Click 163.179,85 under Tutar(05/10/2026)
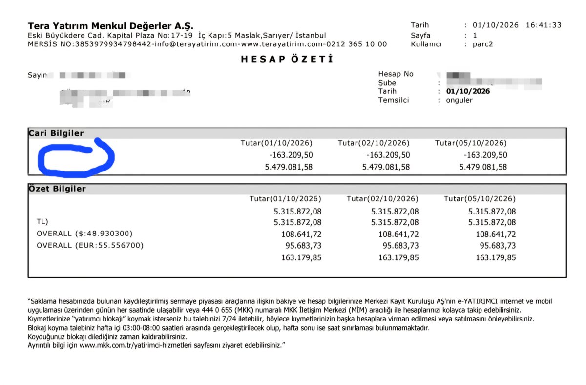586x385 pixels. coord(496,257)
